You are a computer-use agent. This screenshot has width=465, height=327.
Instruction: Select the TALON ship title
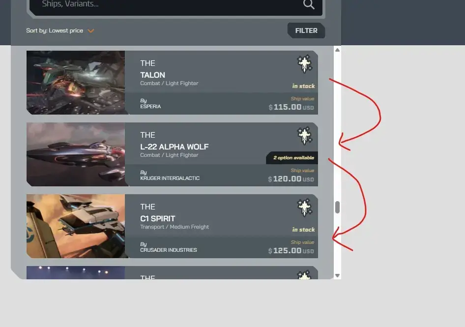point(153,75)
